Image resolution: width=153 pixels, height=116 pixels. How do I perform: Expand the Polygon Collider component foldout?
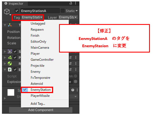5,58
